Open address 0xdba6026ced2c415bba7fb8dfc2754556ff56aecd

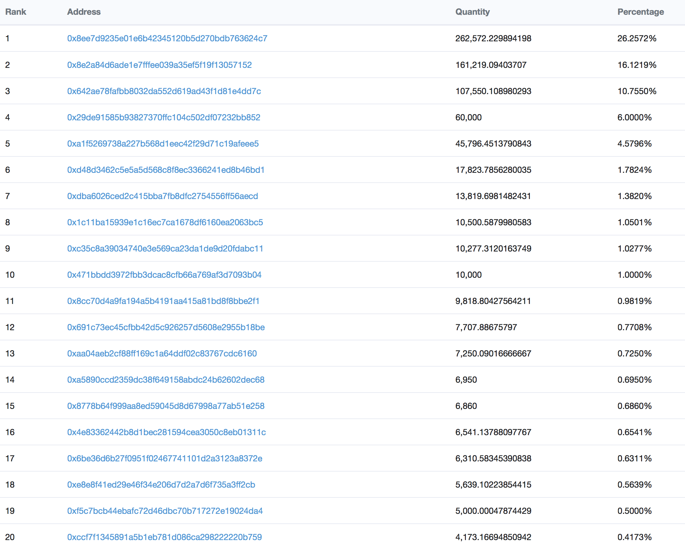162,196
